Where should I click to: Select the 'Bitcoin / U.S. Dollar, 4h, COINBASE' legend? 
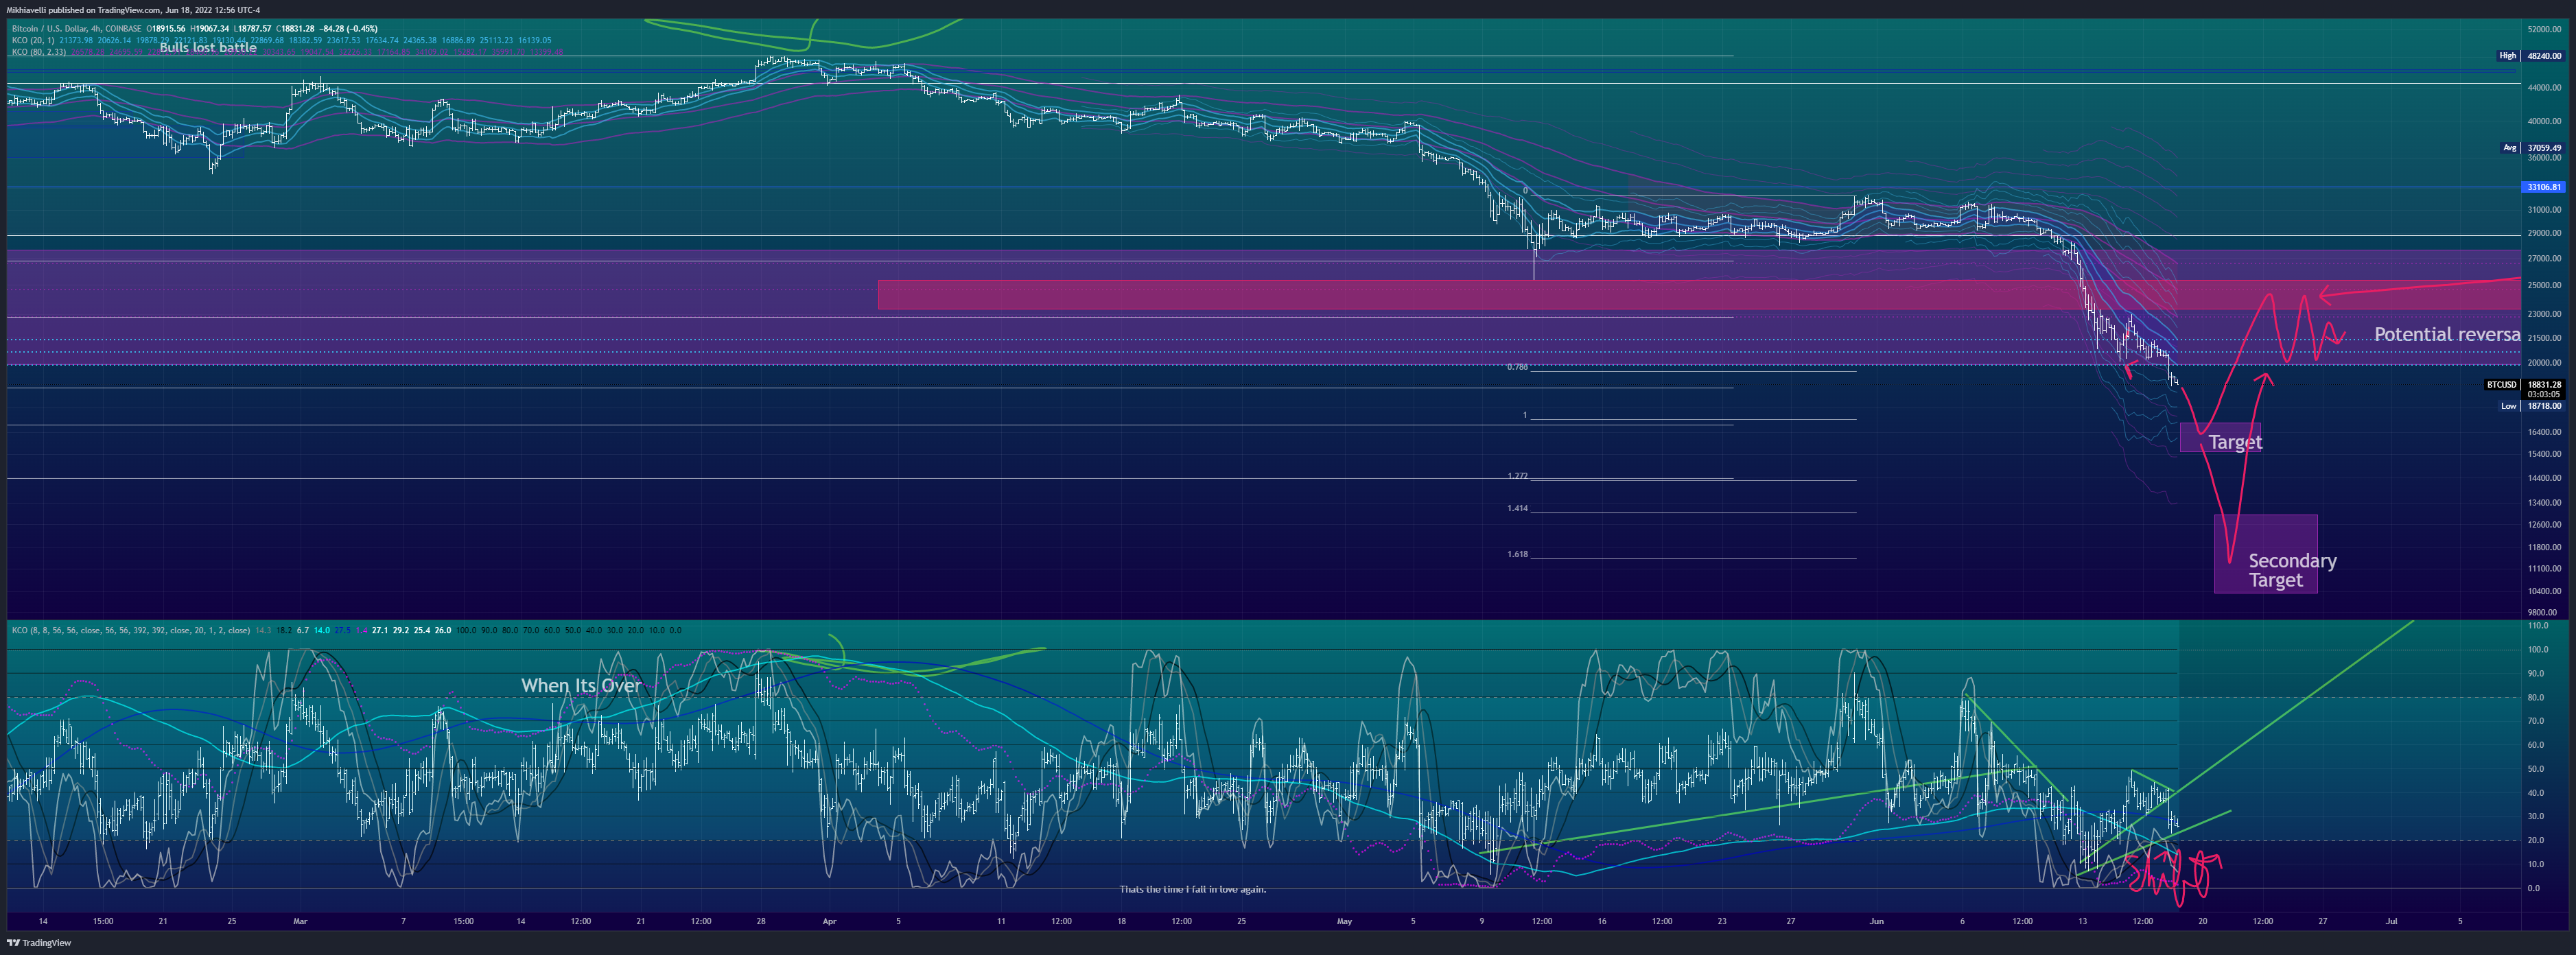click(76, 28)
